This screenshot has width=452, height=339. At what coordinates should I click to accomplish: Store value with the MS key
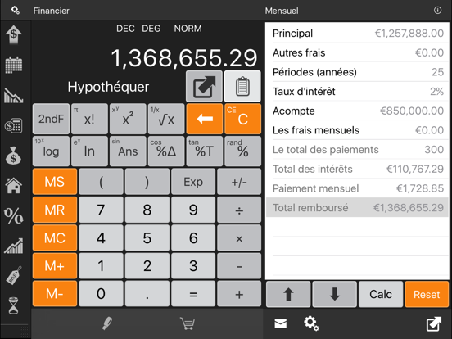point(55,182)
